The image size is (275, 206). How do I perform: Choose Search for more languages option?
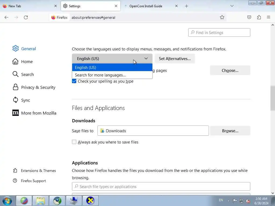pos(112,75)
